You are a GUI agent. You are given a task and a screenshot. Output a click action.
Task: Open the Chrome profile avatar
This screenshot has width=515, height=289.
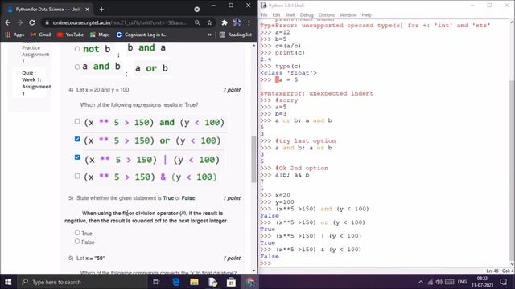[x=237, y=22]
